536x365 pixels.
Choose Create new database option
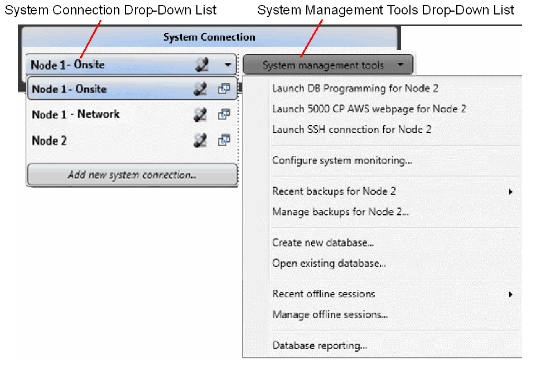click(323, 243)
